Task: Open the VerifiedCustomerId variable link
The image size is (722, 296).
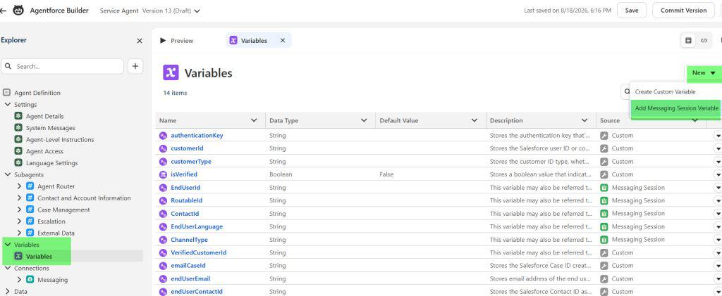Action: 198,252
